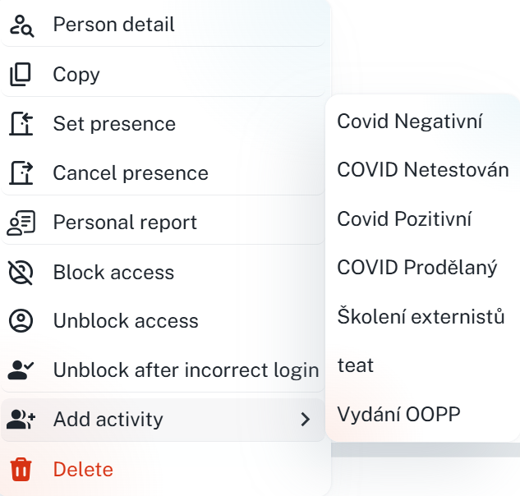Choose the Copy menu entry

tap(76, 75)
